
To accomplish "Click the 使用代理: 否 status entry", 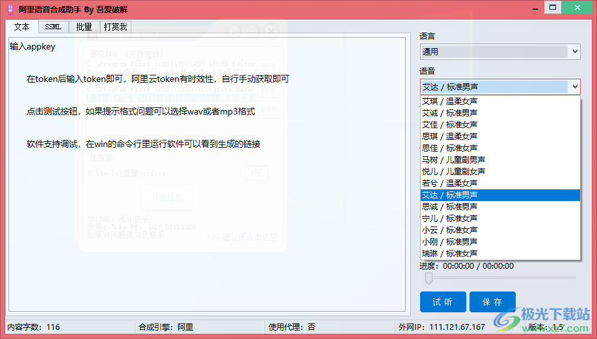I will pos(291,327).
